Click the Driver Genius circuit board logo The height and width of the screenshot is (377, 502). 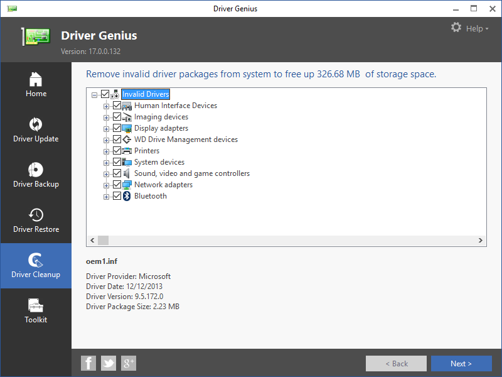click(x=36, y=36)
